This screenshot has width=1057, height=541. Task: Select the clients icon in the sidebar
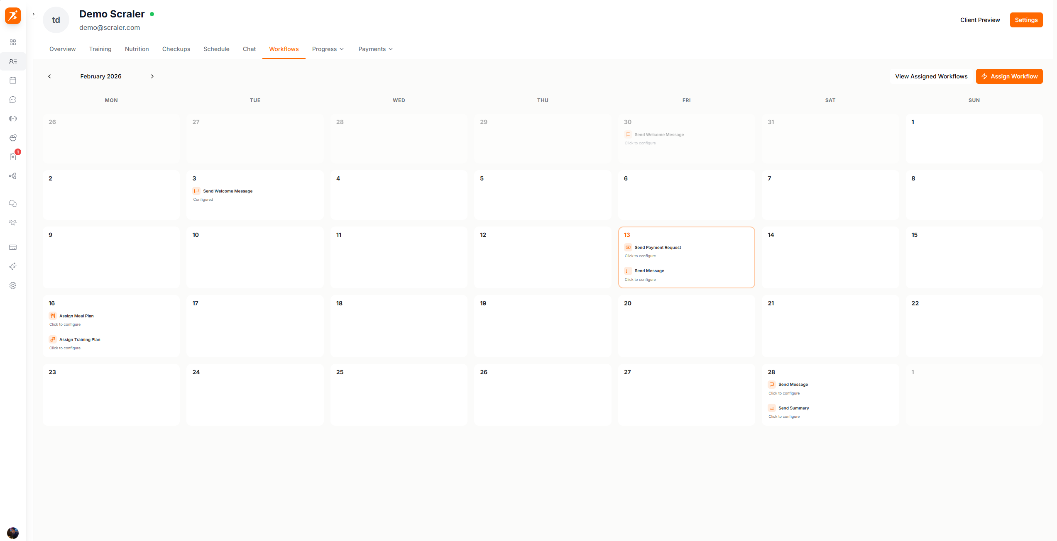click(x=13, y=61)
